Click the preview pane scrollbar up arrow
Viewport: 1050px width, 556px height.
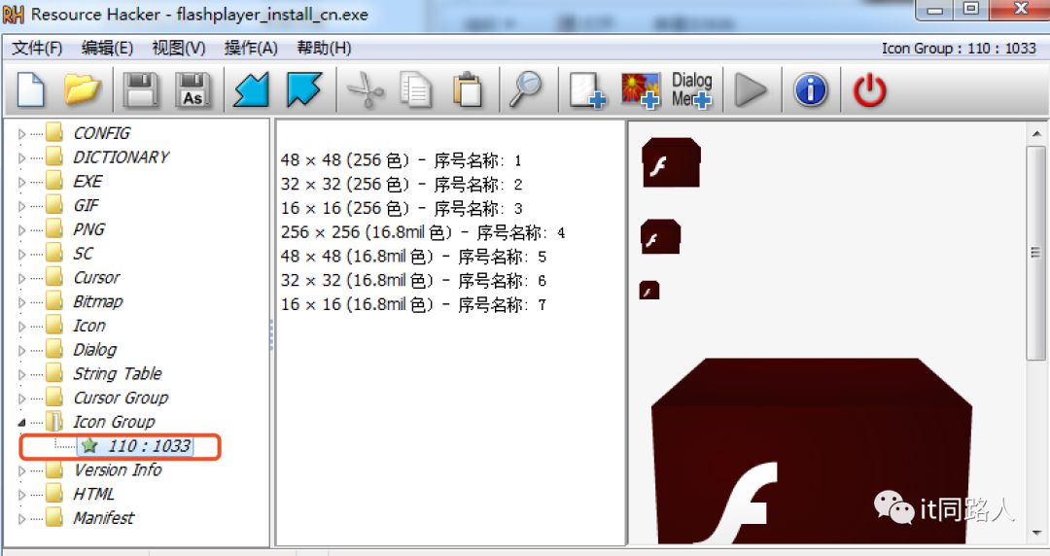(1036, 134)
